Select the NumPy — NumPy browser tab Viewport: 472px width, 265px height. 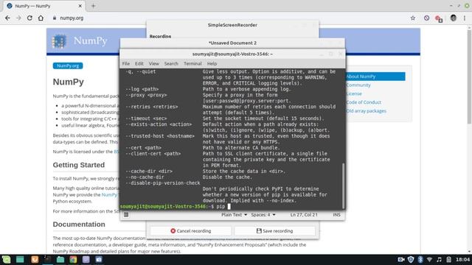point(44,6)
